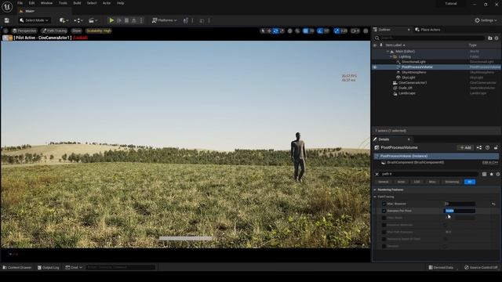Toggle visibility eye for PostProcessVolume
The width and height of the screenshot is (502, 282).
click(x=375, y=67)
